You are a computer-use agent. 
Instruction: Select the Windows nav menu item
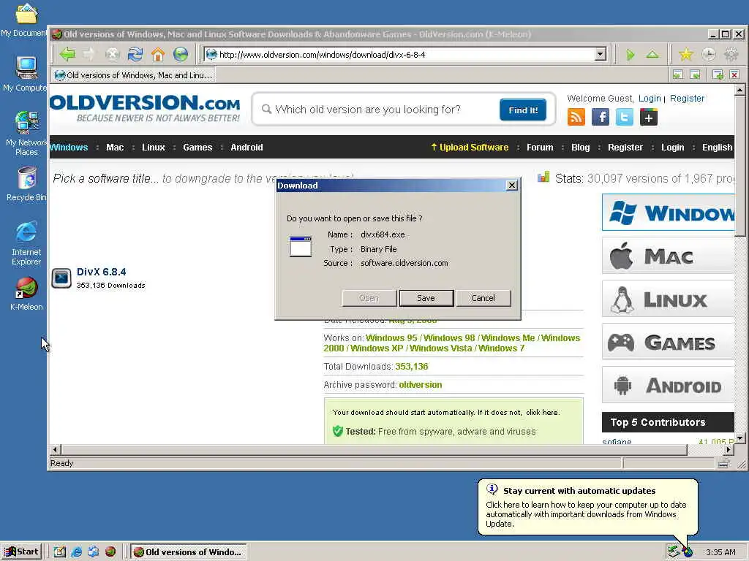coord(68,148)
